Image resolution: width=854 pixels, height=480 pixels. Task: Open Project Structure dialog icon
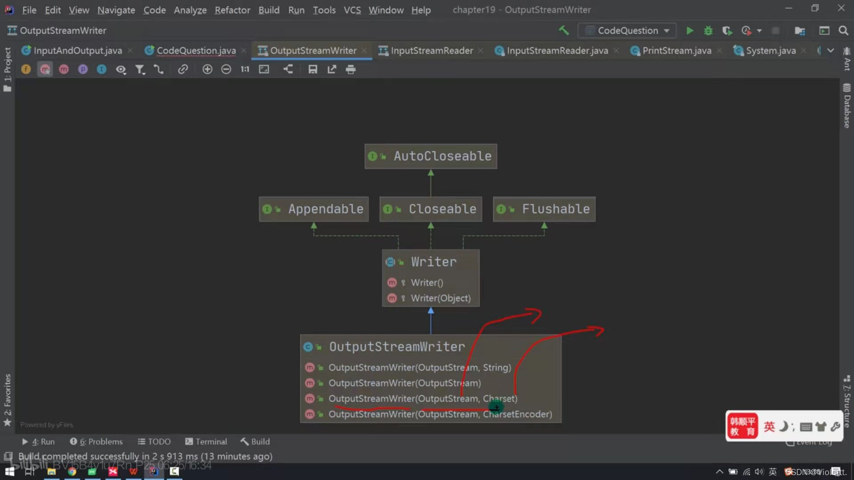coord(800,30)
